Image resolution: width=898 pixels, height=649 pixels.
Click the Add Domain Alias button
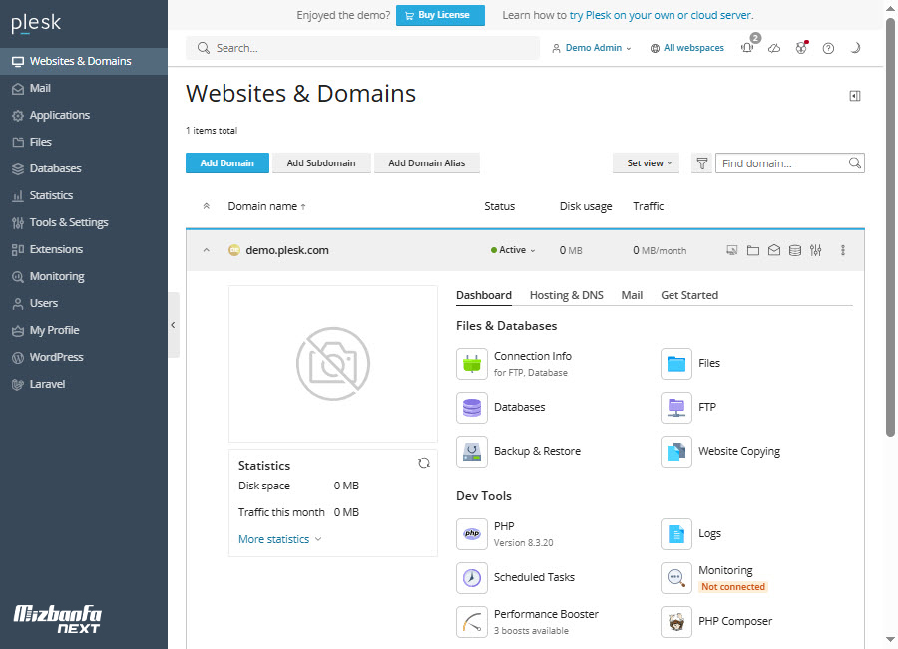coord(427,163)
